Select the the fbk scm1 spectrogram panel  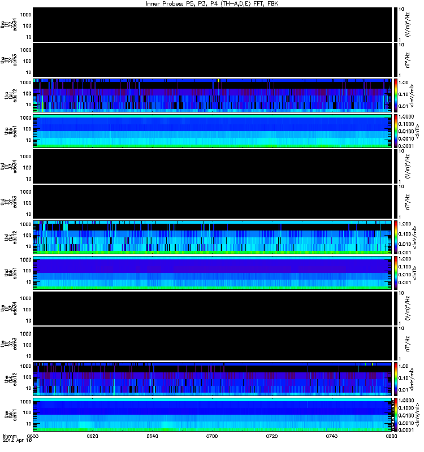click(x=213, y=415)
